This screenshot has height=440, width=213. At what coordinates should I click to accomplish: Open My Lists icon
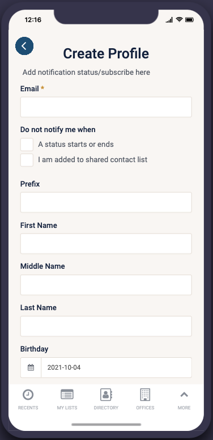[67, 394]
